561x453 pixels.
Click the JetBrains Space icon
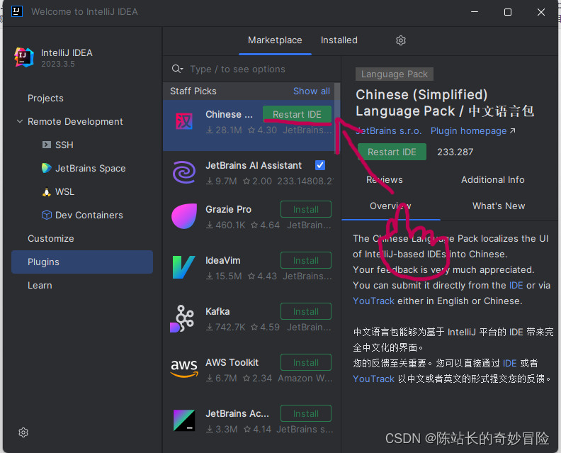[x=47, y=168]
